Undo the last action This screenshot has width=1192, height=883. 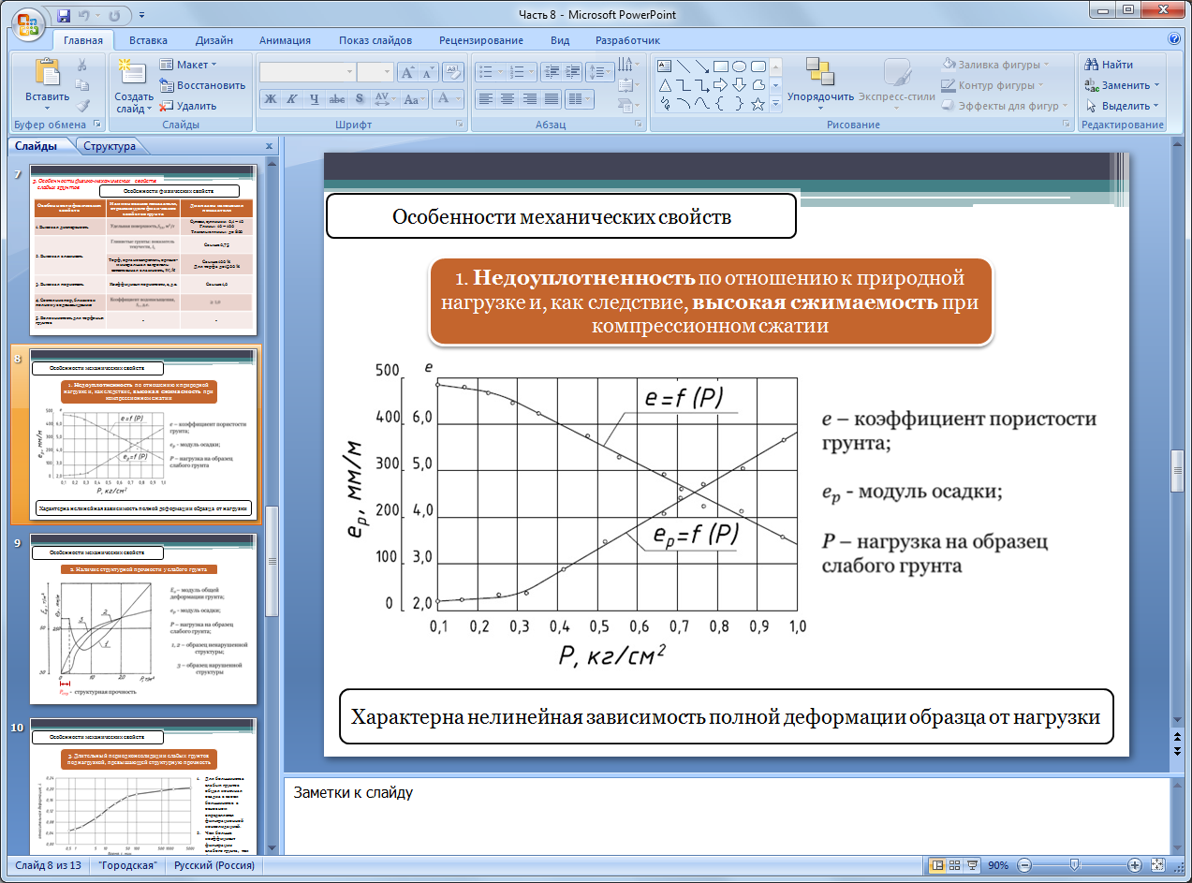click(85, 15)
